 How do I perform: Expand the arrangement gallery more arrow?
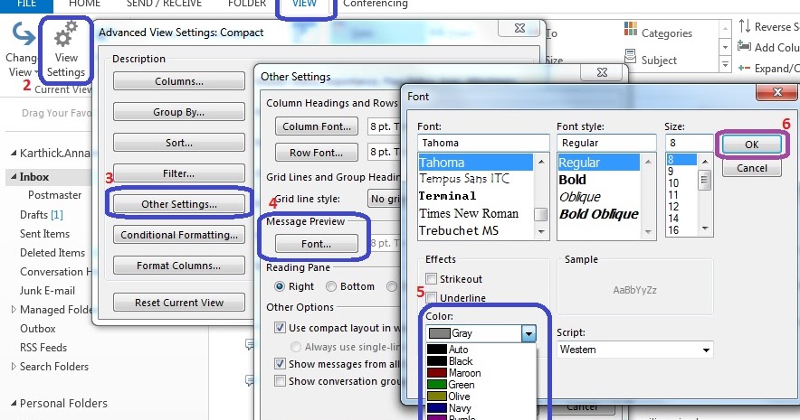[x=725, y=65]
